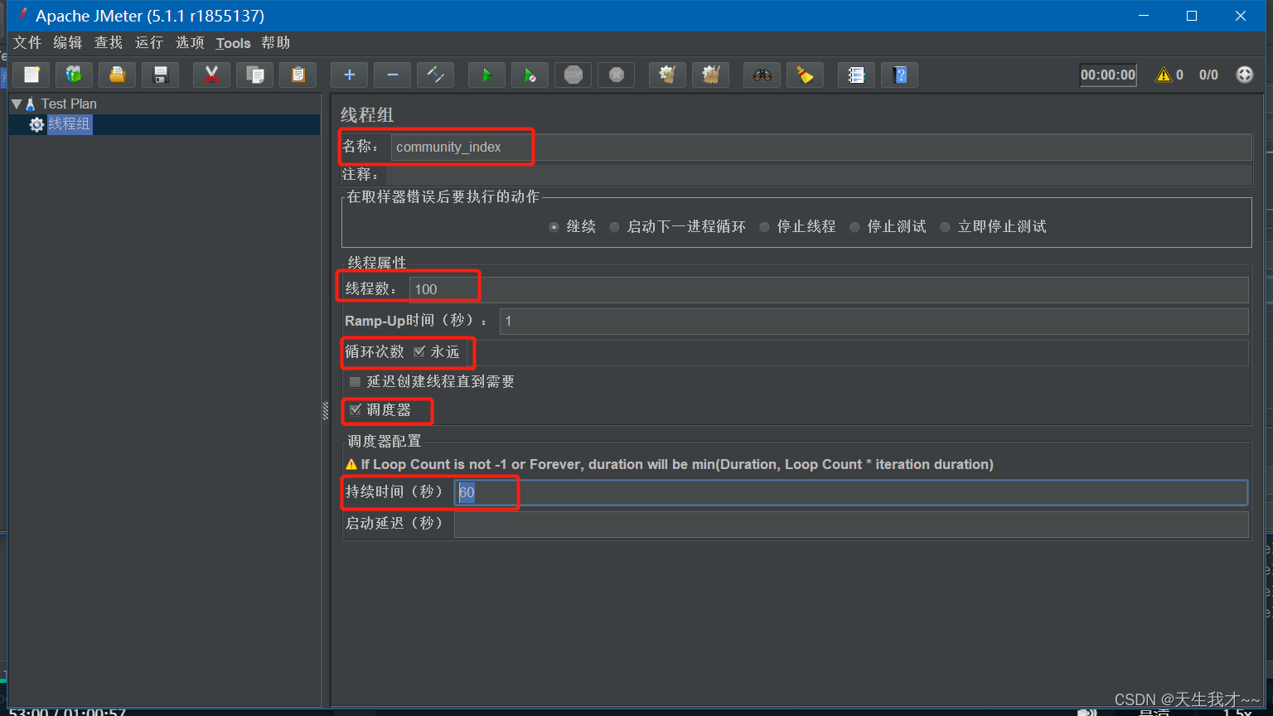Click the Cut scissors icon

212,75
